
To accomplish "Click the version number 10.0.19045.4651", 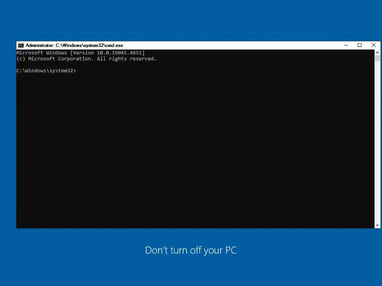I will (x=119, y=53).
